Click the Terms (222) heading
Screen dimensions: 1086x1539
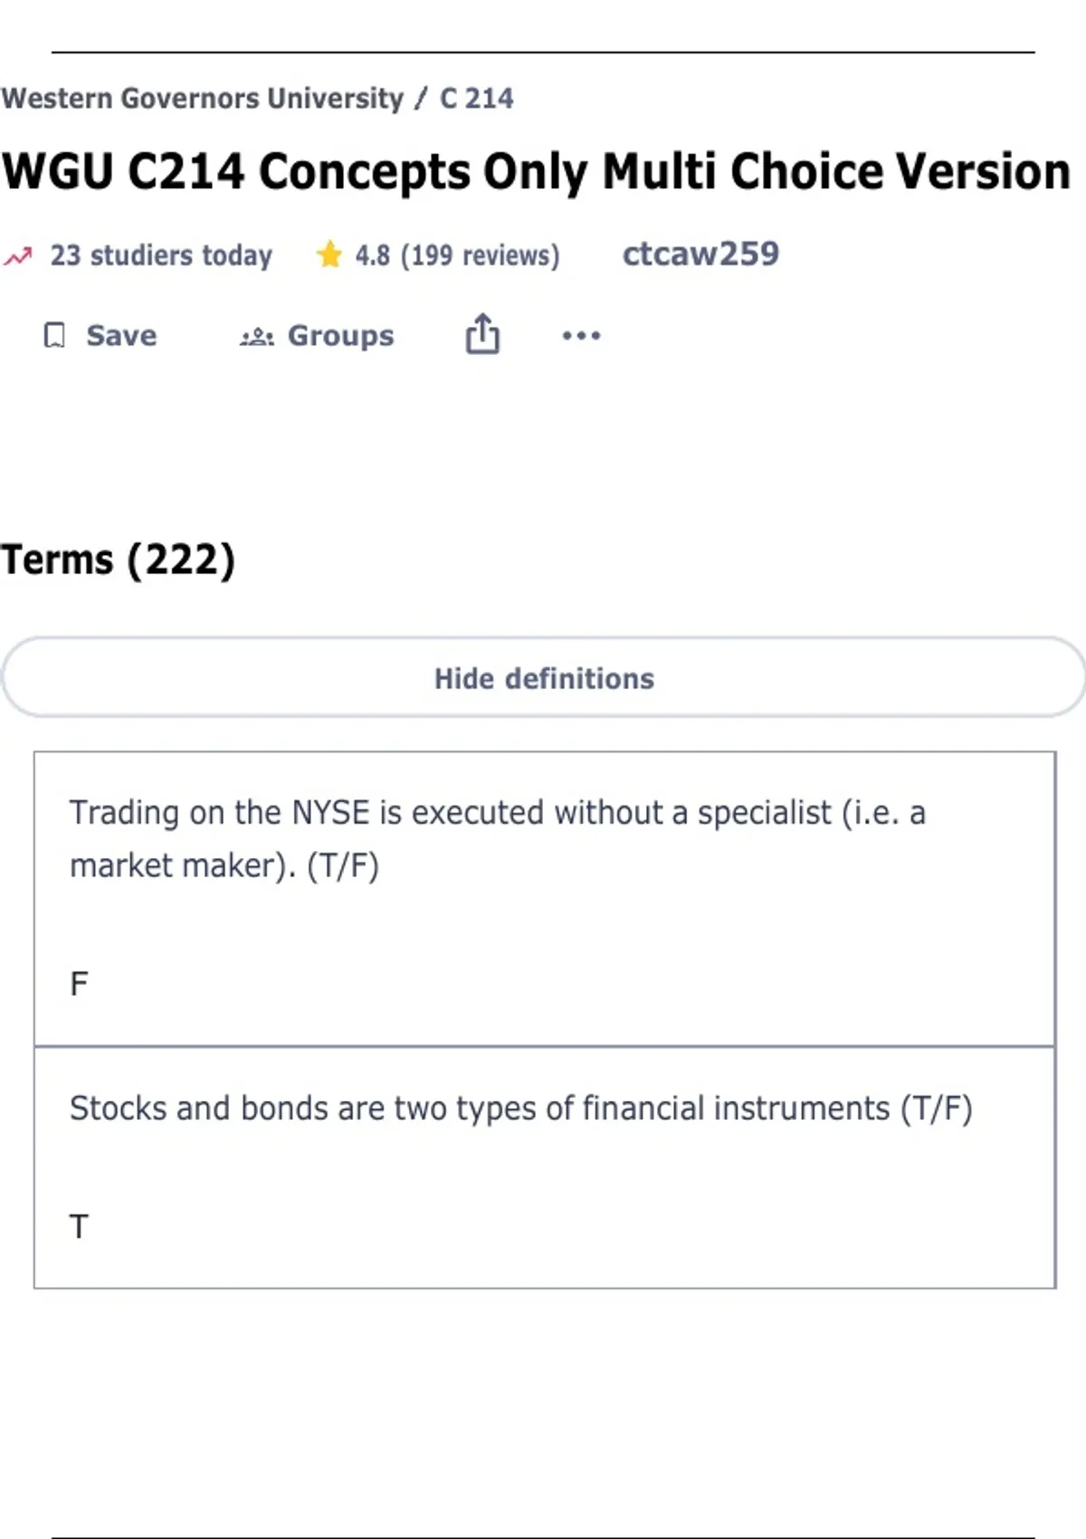click(118, 559)
